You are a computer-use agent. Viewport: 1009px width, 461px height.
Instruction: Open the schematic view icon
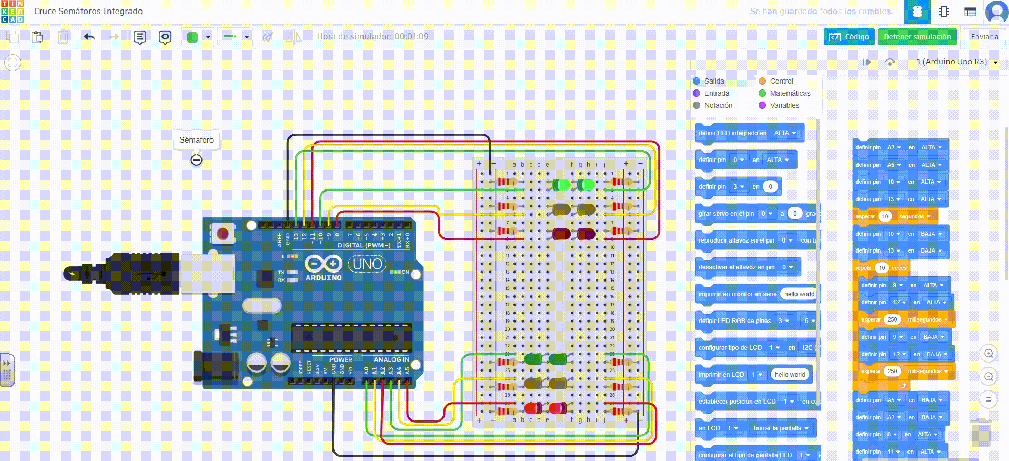tap(944, 12)
